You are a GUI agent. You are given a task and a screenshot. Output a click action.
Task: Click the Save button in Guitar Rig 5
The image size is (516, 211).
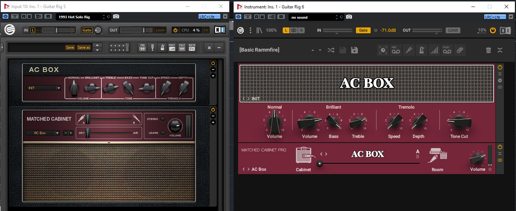coord(70,48)
